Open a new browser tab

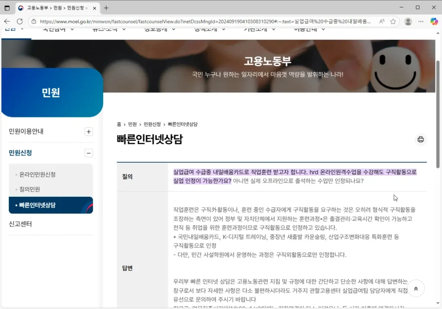[106, 8]
